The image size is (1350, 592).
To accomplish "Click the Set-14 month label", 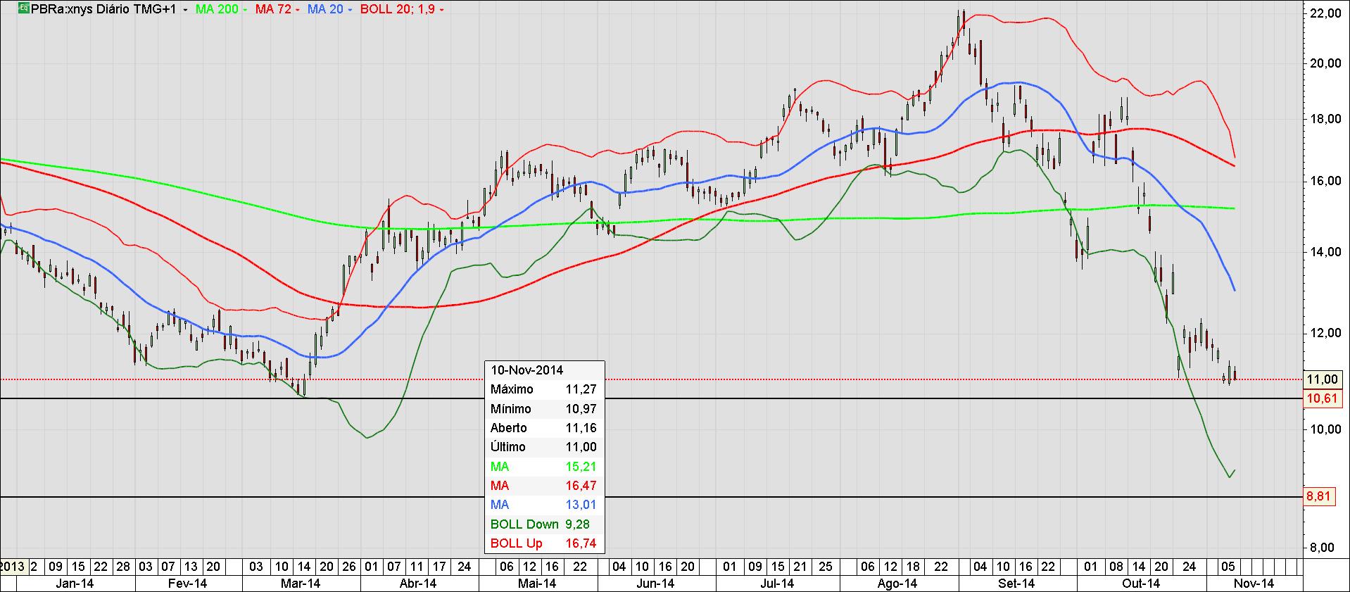I will tap(1017, 584).
